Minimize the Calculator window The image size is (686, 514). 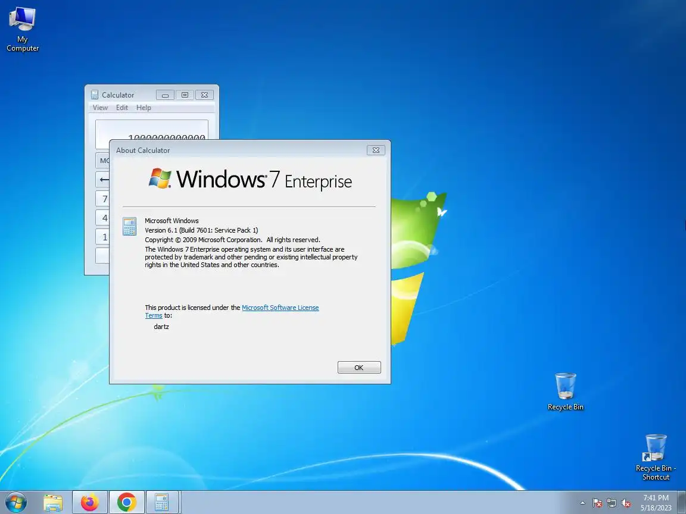pos(165,95)
